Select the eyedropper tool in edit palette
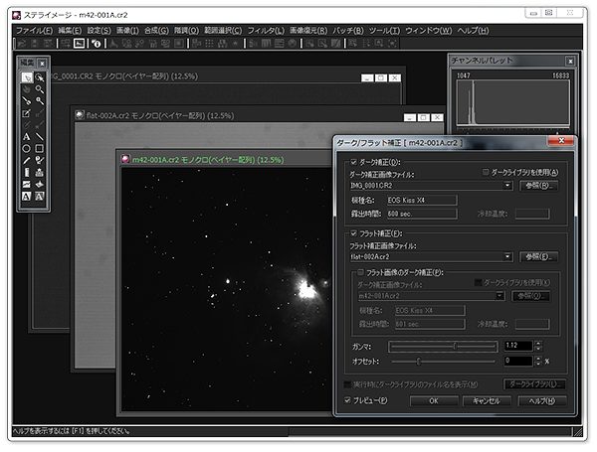 coord(27,101)
